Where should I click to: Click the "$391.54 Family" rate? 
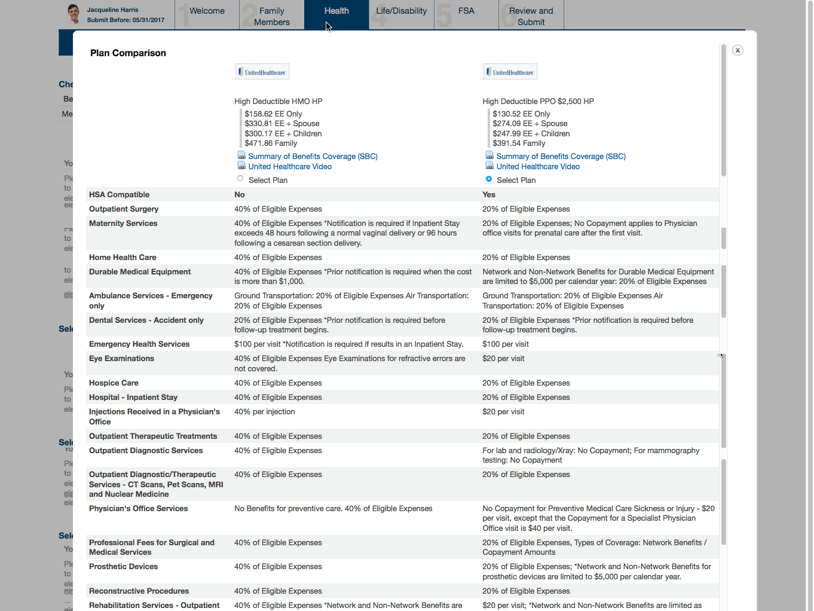click(x=519, y=143)
